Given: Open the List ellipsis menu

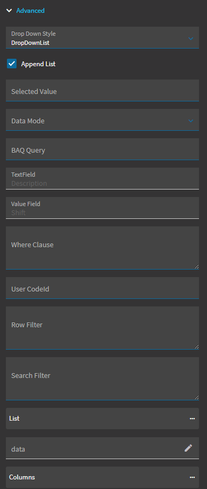Looking at the screenshot, I should pyautogui.click(x=193, y=419).
